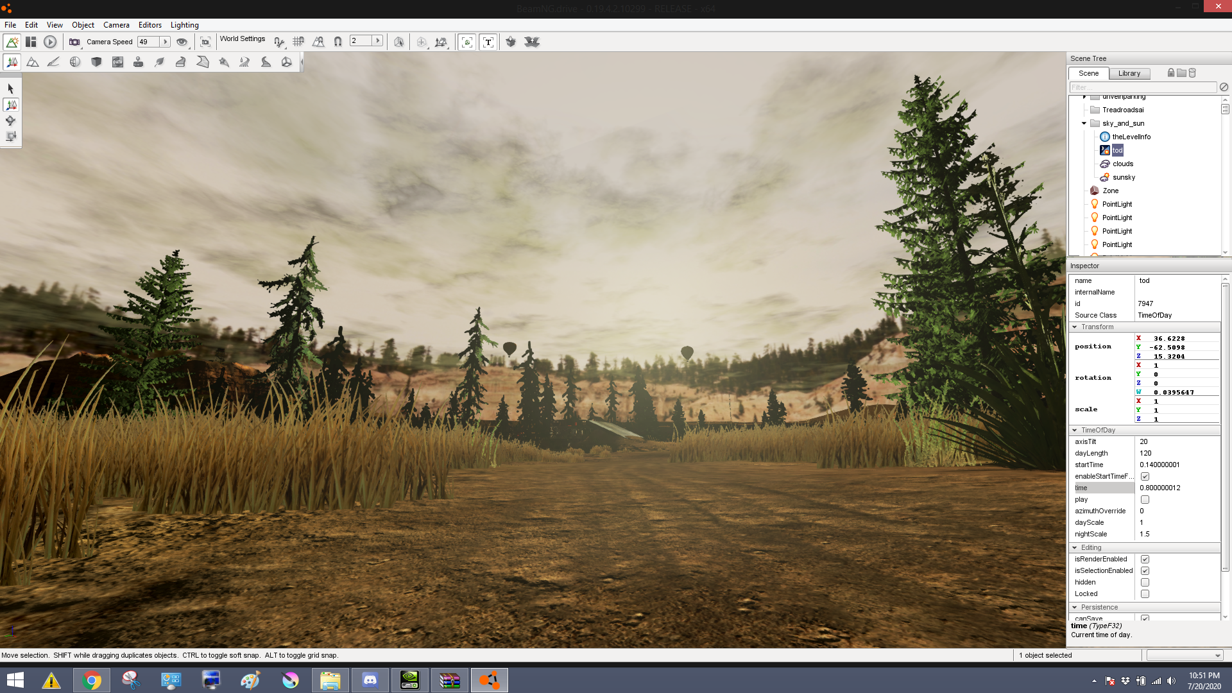Open the Lighting menu
Image resolution: width=1232 pixels, height=693 pixels.
tap(184, 25)
